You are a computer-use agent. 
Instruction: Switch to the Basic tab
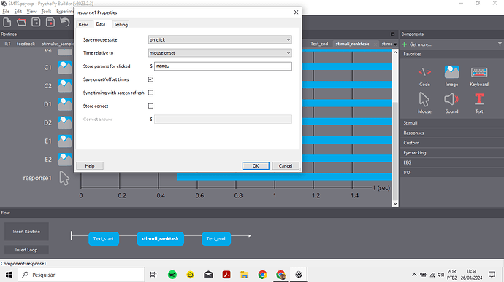tap(83, 24)
